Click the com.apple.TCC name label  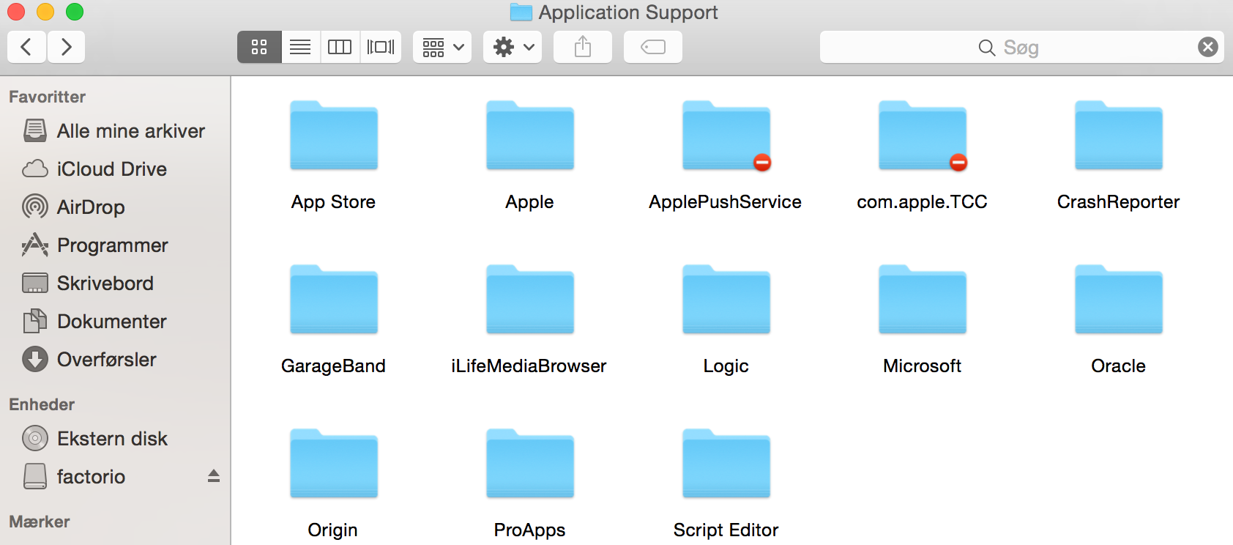point(922,202)
